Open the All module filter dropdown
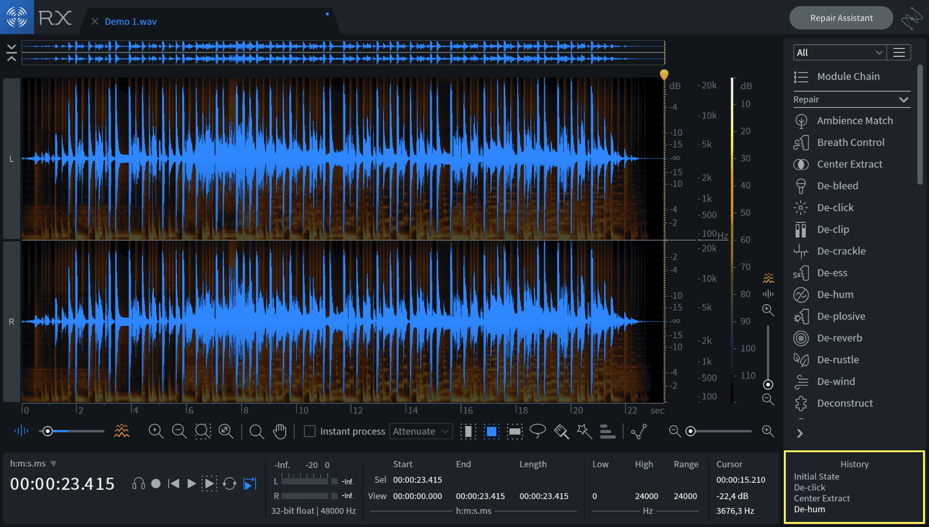The image size is (929, 527). (x=839, y=53)
